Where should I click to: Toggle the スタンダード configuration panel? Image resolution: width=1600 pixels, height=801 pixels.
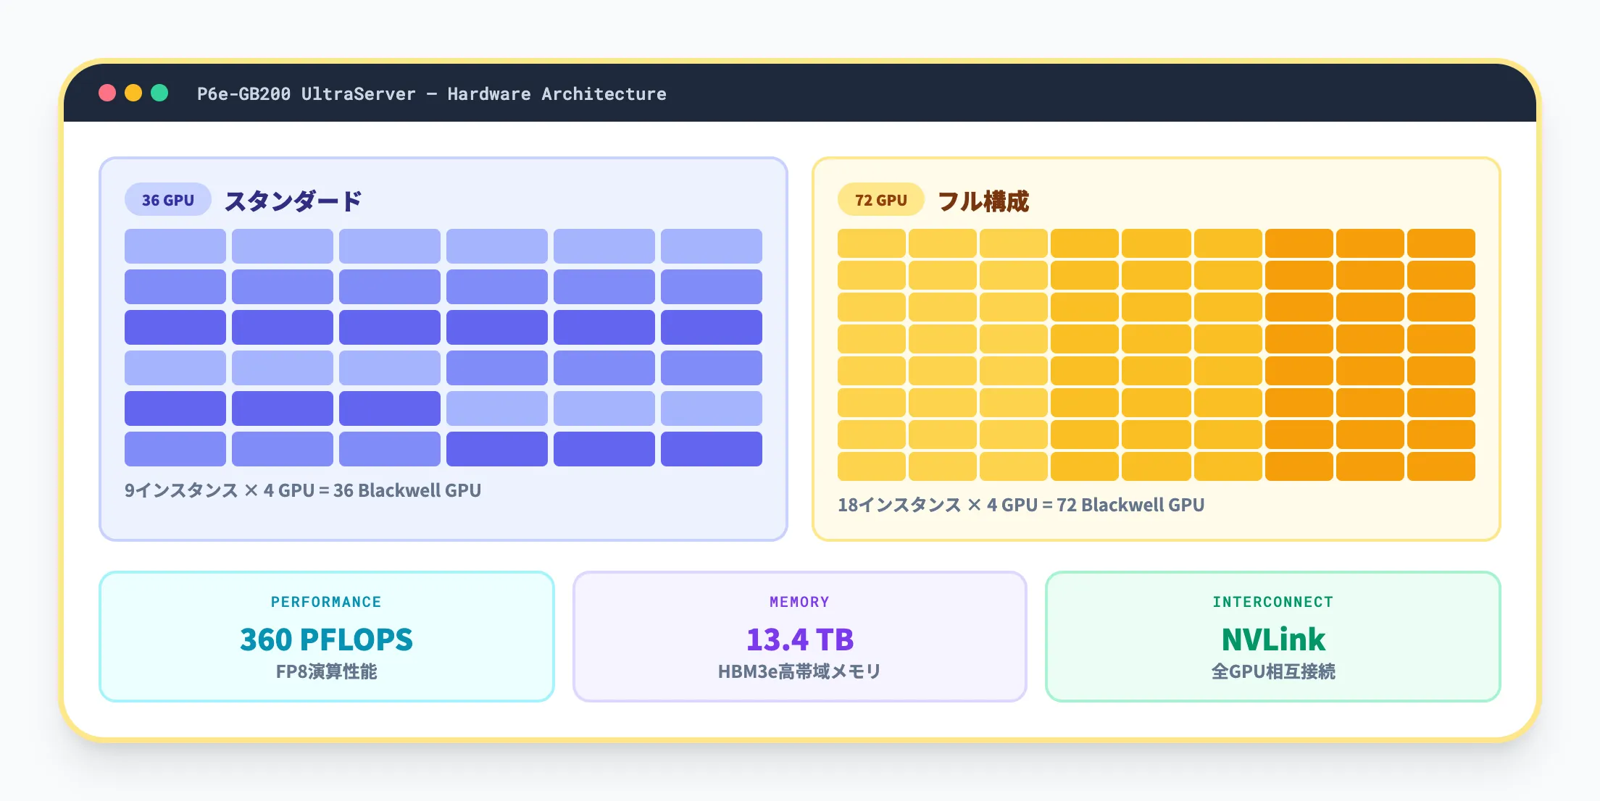(443, 348)
